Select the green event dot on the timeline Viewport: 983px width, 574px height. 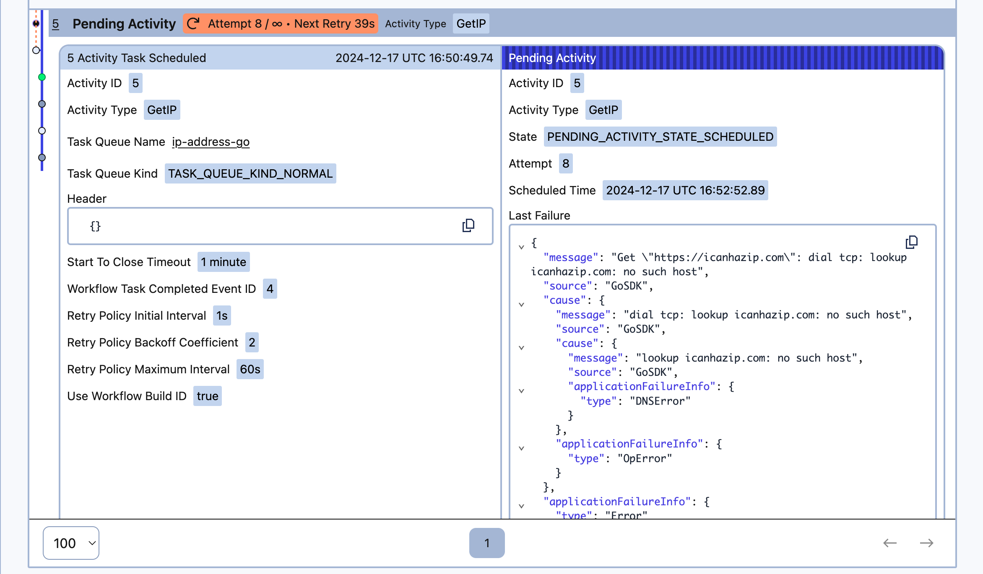(x=42, y=77)
